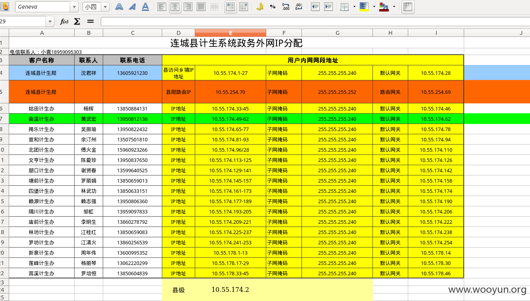Add a decimal place

286,7
